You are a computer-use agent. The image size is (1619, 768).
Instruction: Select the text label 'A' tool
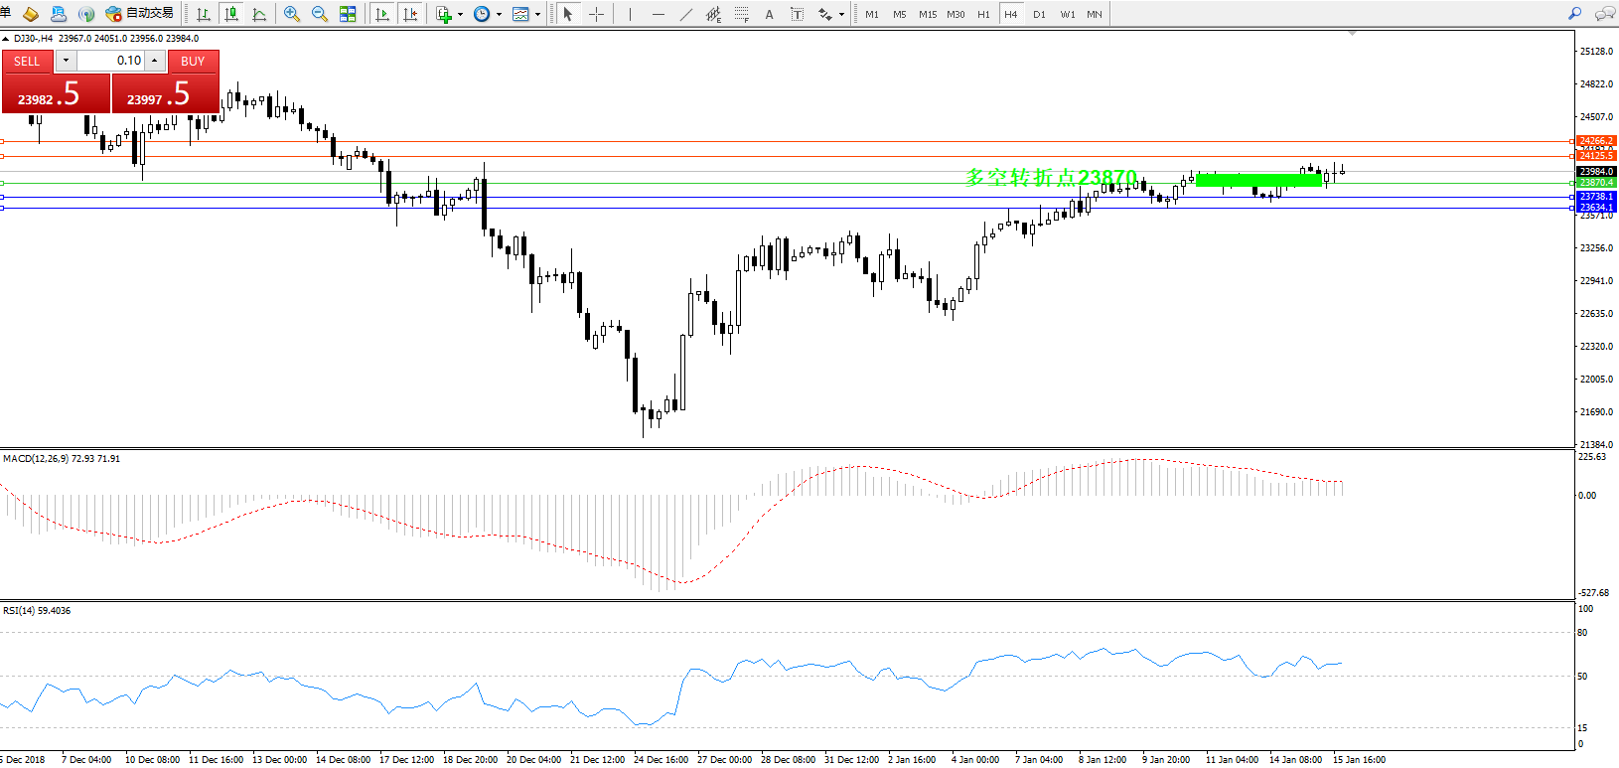769,14
